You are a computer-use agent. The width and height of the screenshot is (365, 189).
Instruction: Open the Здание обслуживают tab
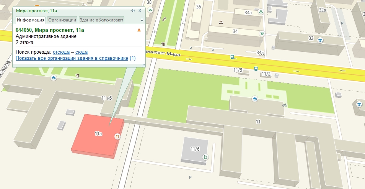pyautogui.click(x=101, y=20)
